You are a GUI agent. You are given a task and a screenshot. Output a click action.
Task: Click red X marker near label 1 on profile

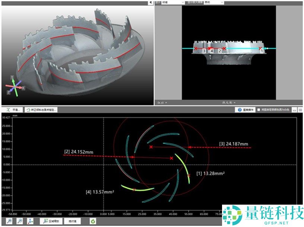[x=260, y=48]
